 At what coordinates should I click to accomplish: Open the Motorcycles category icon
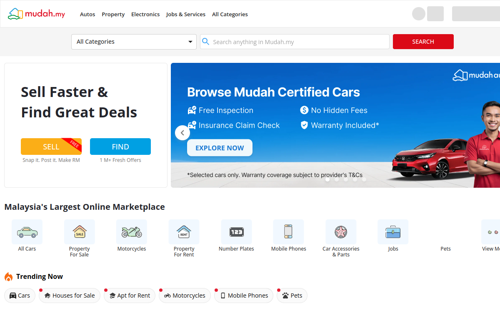tap(132, 232)
